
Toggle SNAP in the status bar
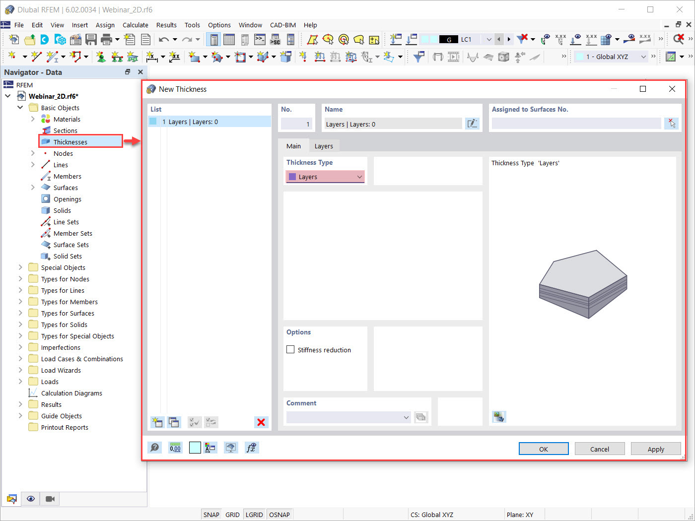pyautogui.click(x=211, y=515)
